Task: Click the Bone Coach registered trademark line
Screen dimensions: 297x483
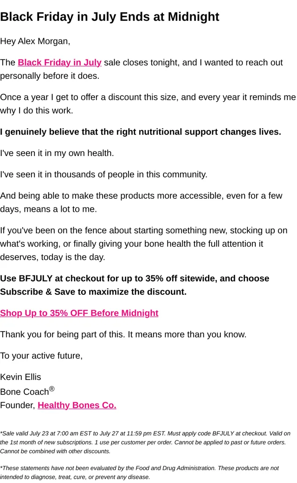Action: point(27,391)
